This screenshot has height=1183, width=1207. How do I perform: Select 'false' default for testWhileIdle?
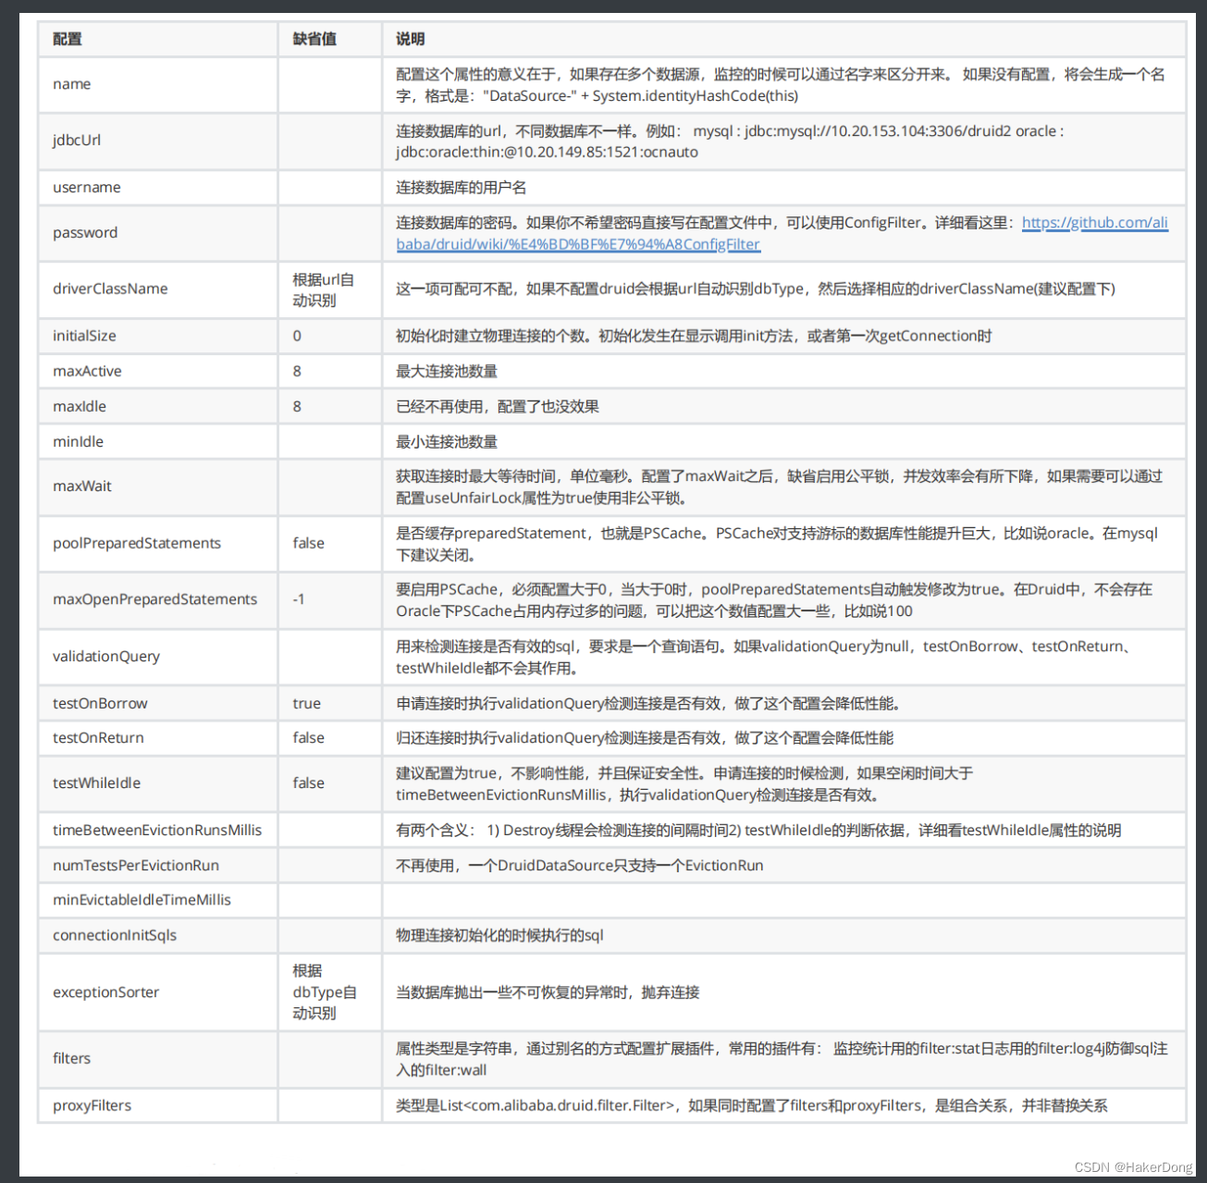click(x=308, y=783)
